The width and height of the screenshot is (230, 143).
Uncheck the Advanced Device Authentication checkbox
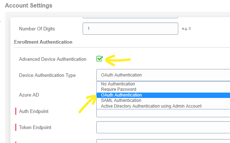pyautogui.click(x=100, y=59)
